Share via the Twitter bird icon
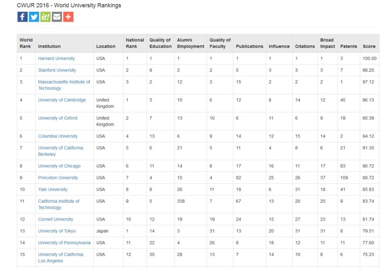This screenshot has width=389, height=269. coord(34,17)
